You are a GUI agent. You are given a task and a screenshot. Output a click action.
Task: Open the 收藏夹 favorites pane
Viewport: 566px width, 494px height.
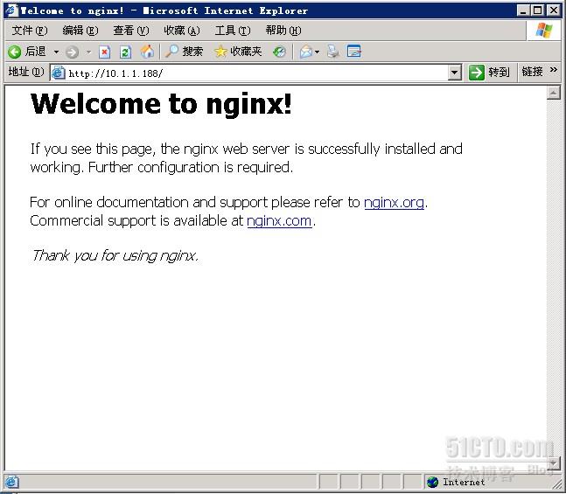[x=238, y=52]
